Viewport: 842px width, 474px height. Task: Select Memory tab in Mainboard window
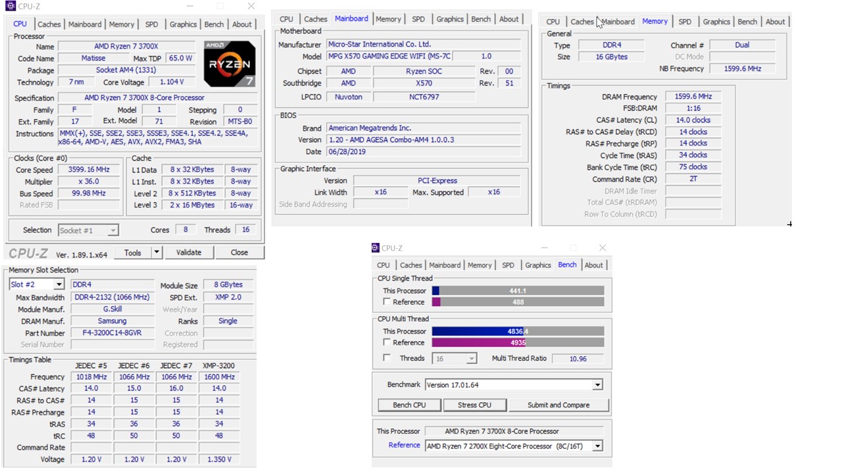(x=388, y=19)
